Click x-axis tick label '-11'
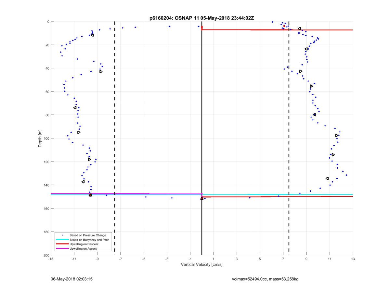Image resolution: width=390 pixels, height=287 pixels. [74, 259]
